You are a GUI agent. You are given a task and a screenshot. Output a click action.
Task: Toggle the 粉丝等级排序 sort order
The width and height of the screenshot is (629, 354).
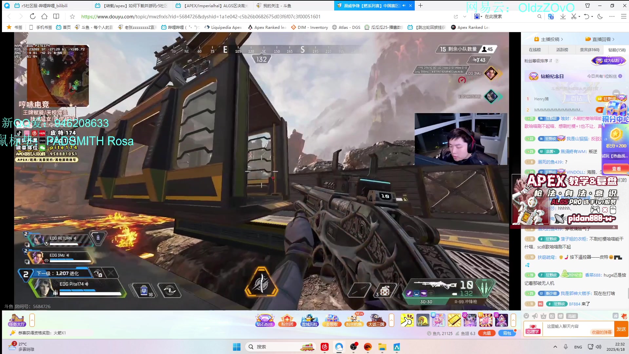(x=538, y=61)
